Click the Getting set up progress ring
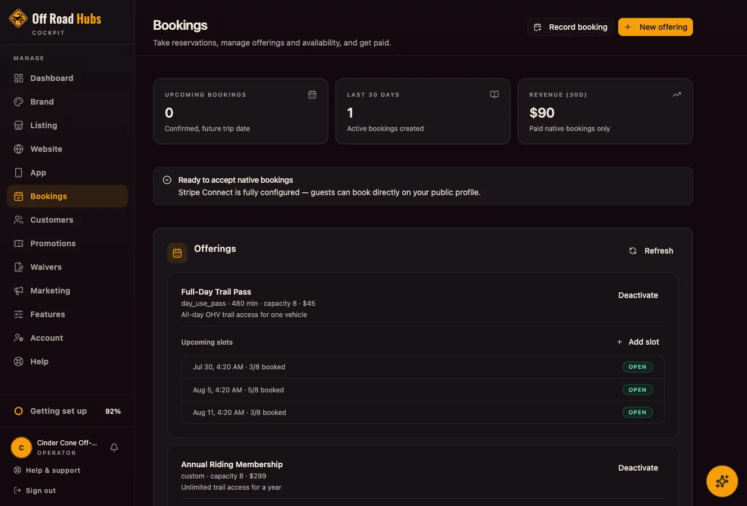This screenshot has height=506, width=747. [19, 411]
